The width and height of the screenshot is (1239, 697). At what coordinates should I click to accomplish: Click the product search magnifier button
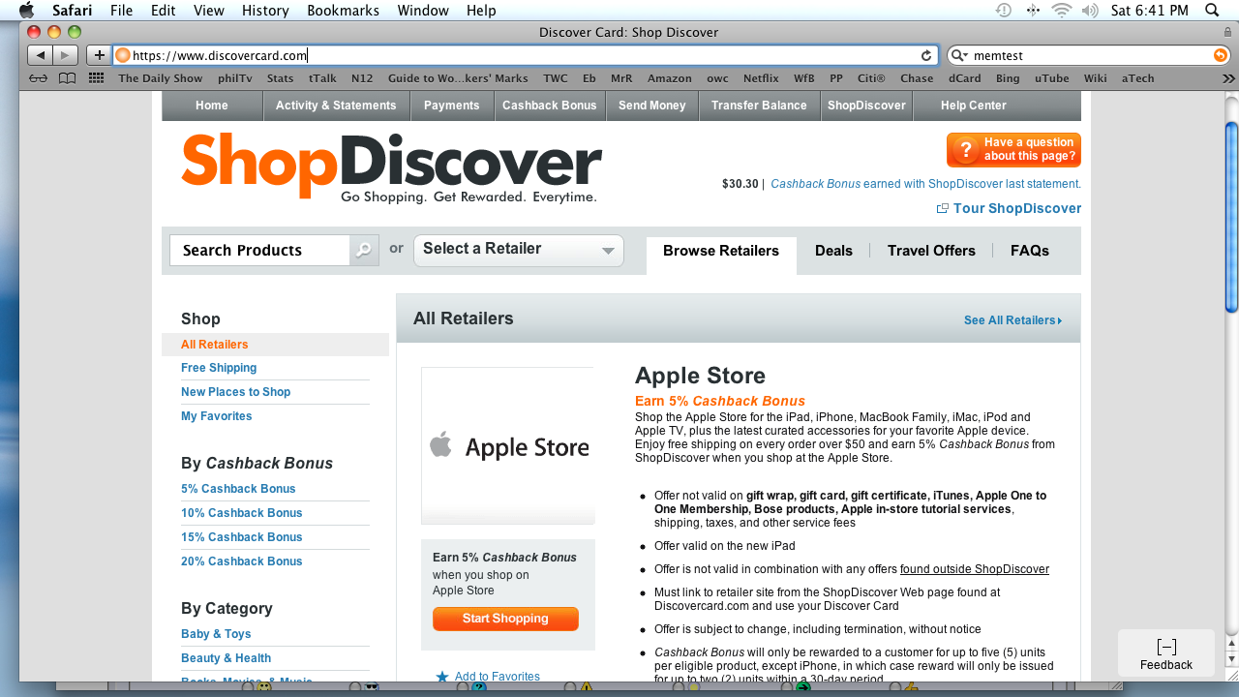[364, 250]
